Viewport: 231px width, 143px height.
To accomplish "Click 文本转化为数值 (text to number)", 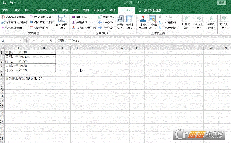I will [13, 17].
